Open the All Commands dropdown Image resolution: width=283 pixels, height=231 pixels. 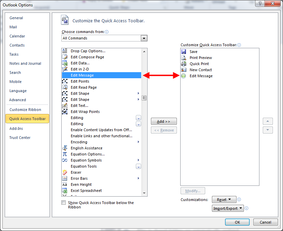click(144, 38)
